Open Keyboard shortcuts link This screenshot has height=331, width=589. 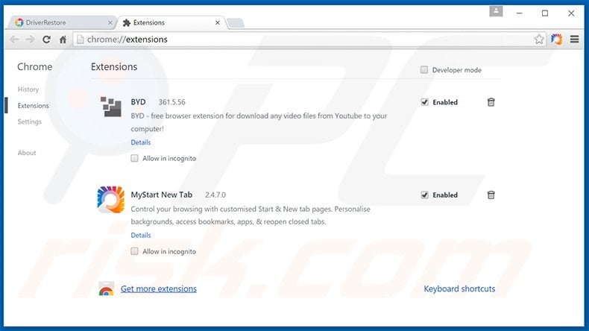(x=459, y=289)
